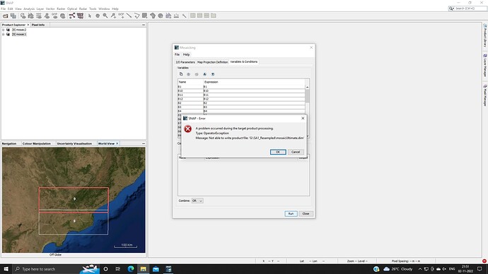The width and height of the screenshot is (488, 274).
Task: Select the Draw Ellipse tool
Action: 161,16
